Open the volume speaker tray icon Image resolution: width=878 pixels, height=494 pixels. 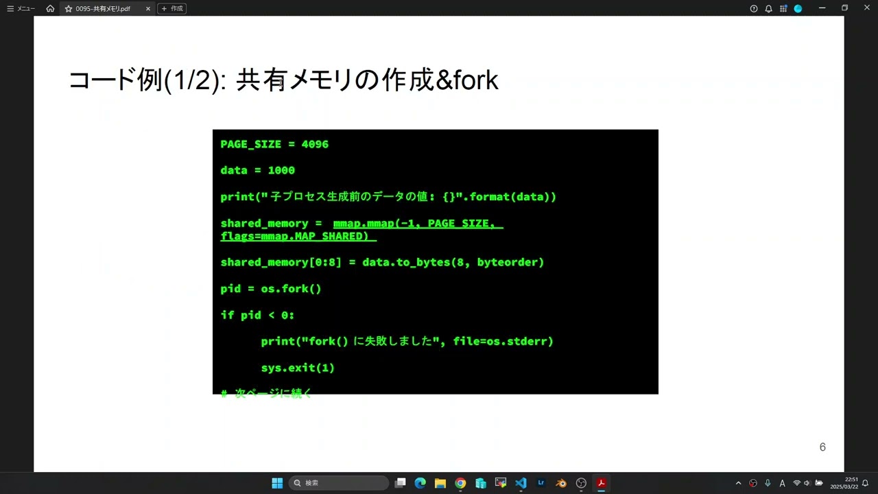807,483
